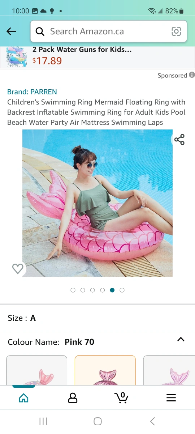The image size is (195, 434).
Task: Add item to wish list heart
Action: (18, 268)
